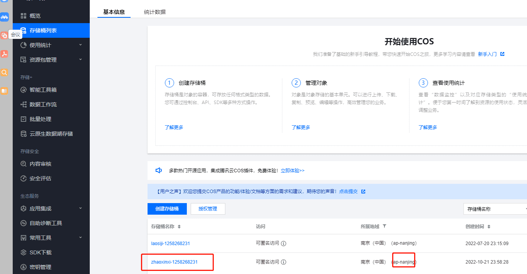Screen dimensions: 527x274
Task: Sort by 存储桶名称 column sort icon
Action: pos(179,227)
